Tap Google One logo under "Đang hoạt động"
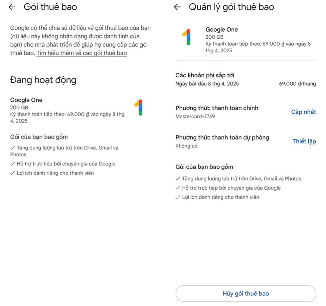 pyautogui.click(x=139, y=108)
